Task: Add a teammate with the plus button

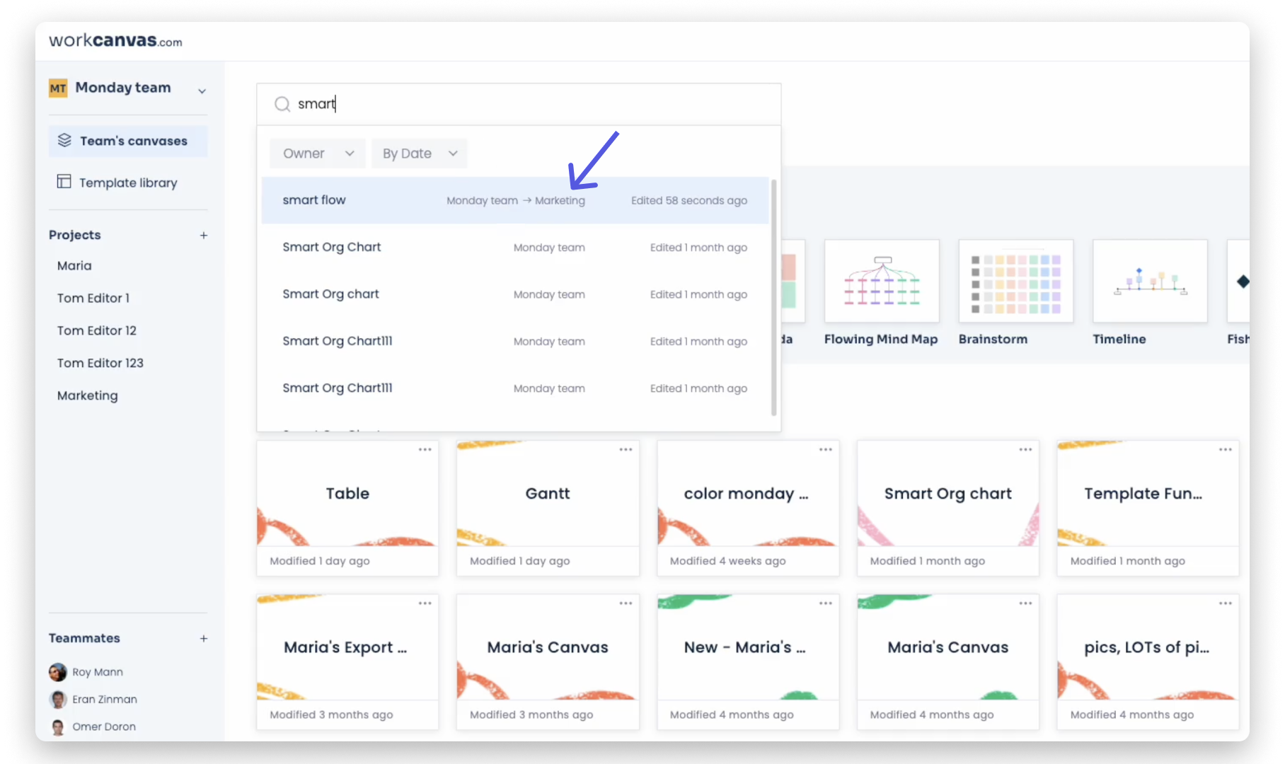Action: click(204, 637)
